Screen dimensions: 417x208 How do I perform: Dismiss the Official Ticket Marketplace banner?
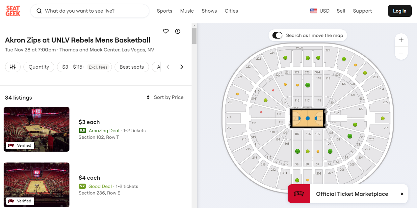pyautogui.click(x=402, y=194)
